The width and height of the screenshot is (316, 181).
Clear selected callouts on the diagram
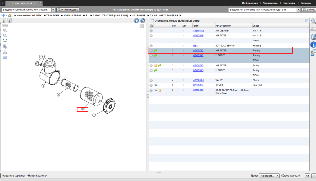(x=5, y=47)
